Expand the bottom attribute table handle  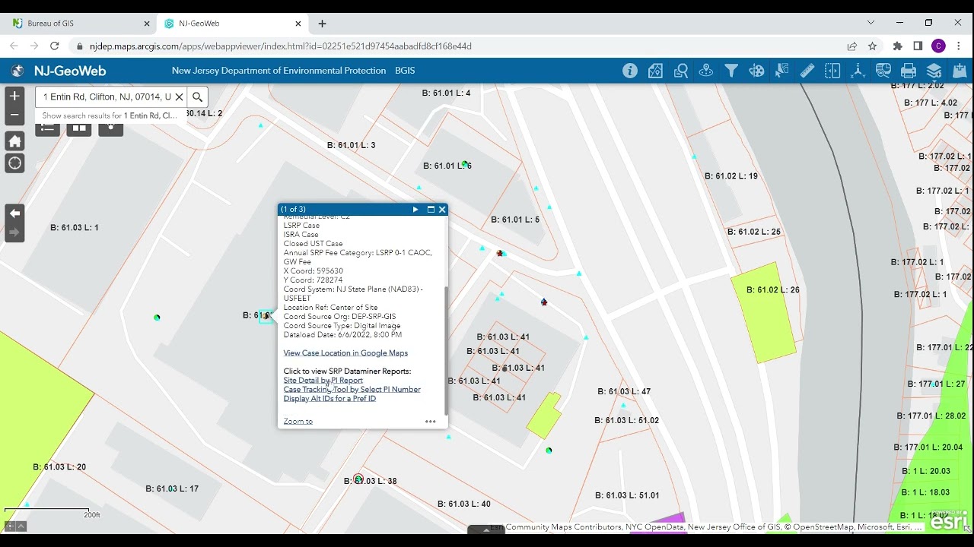[x=486, y=530]
